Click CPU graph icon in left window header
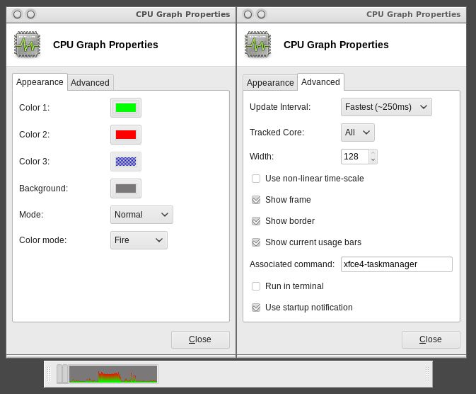Image resolution: width=476 pixels, height=394 pixels. [x=27, y=45]
